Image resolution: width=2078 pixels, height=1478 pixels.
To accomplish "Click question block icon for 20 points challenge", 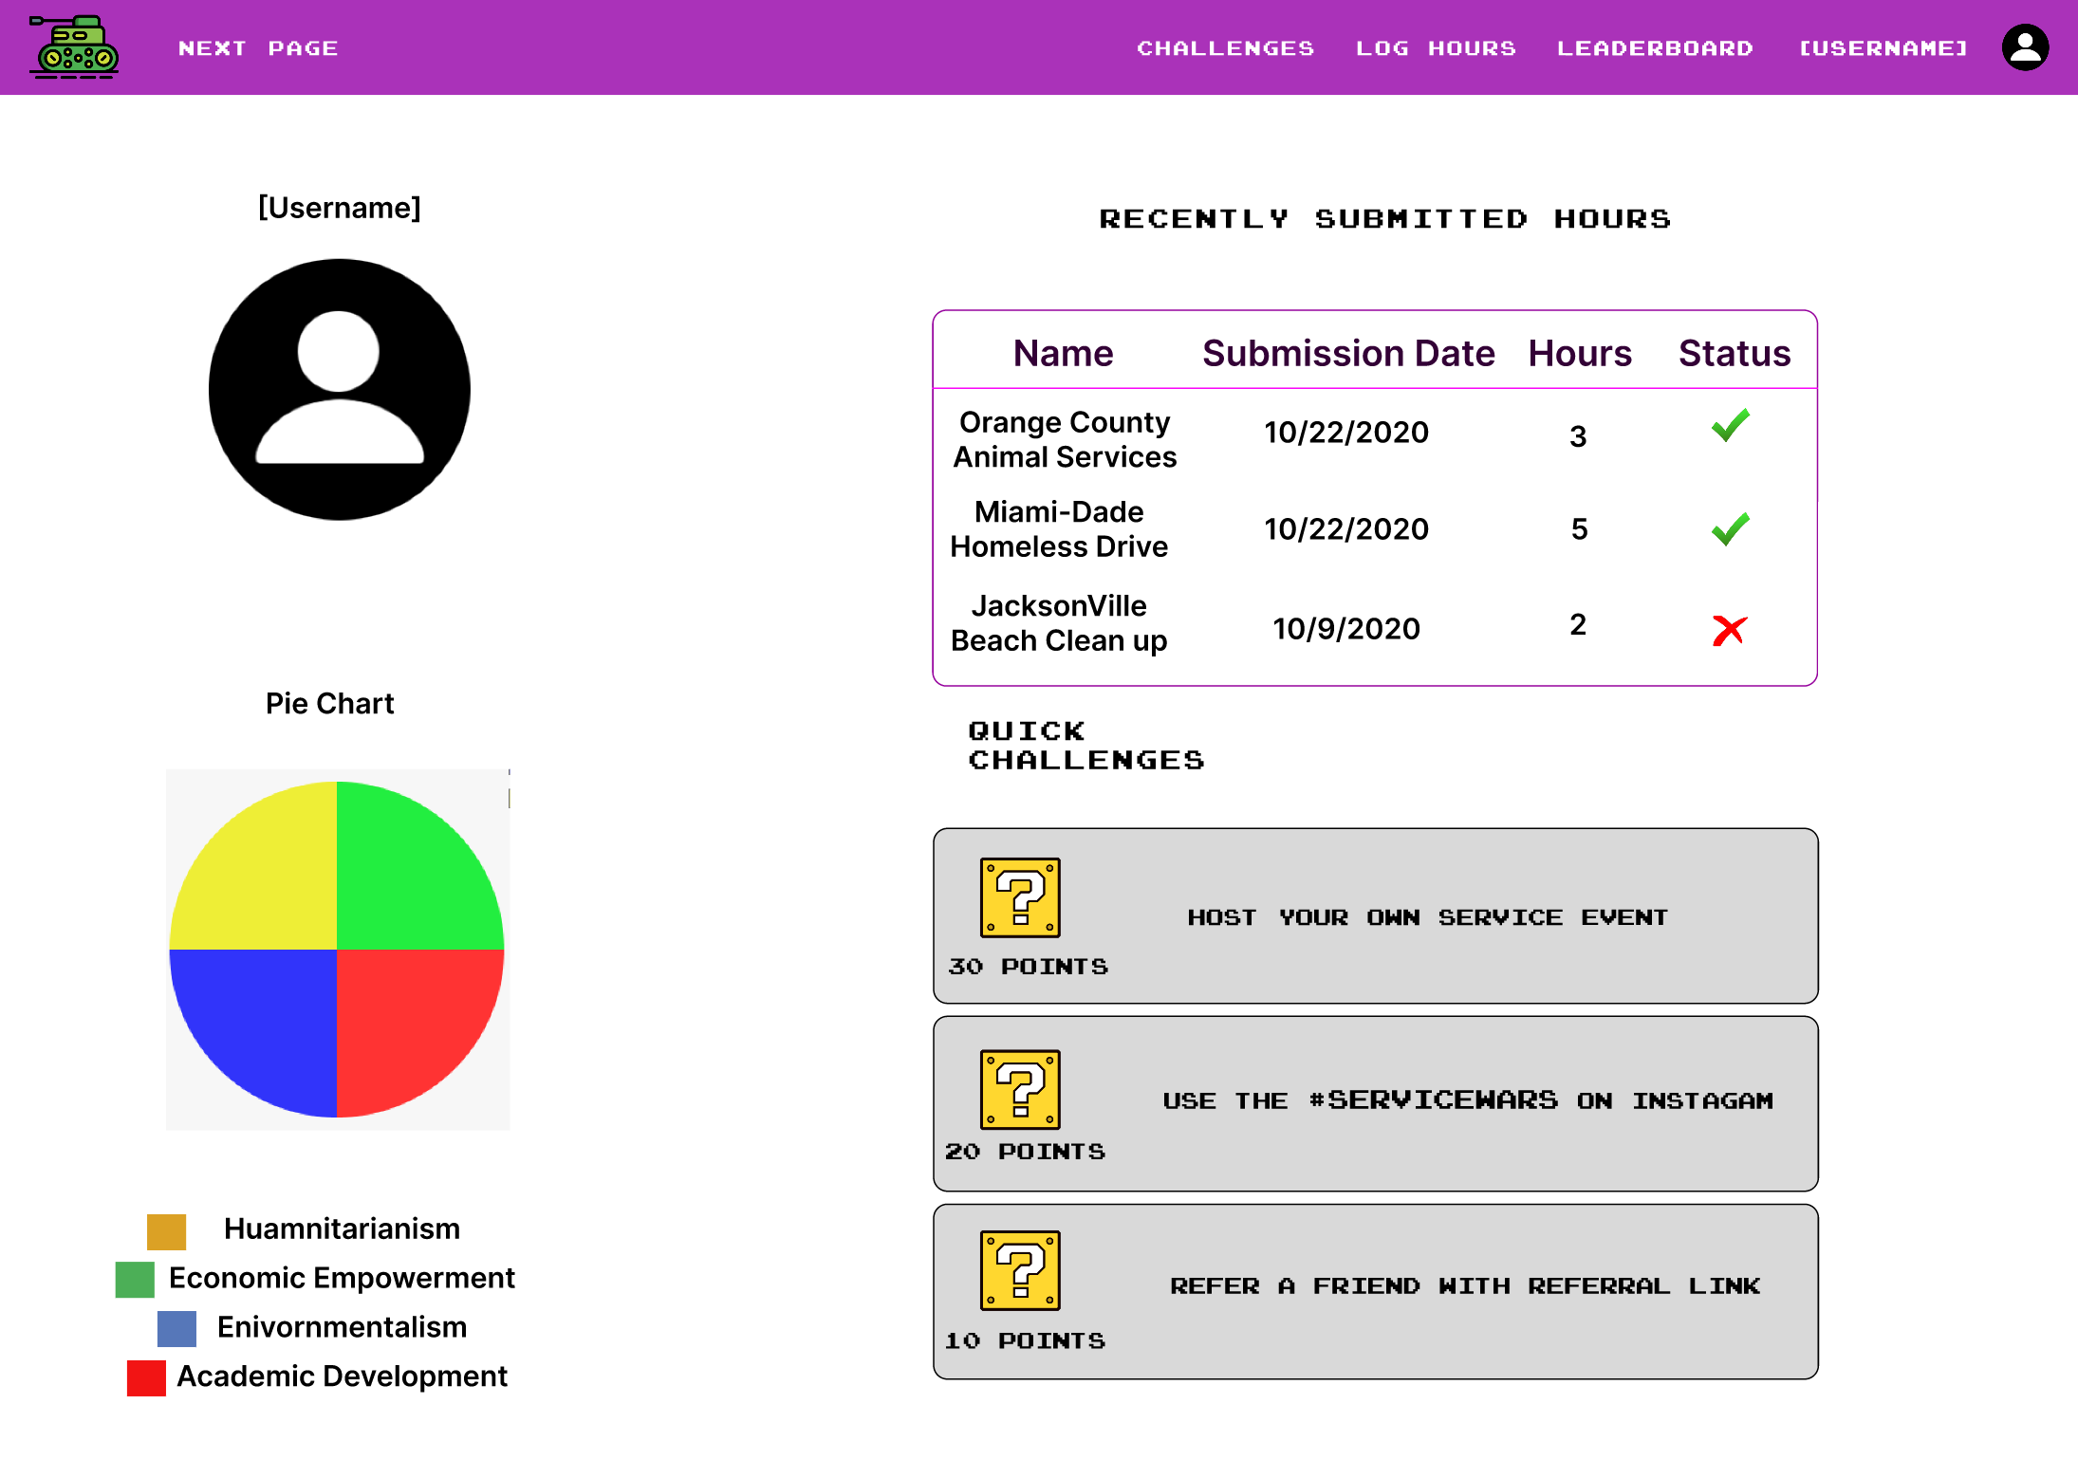I will [x=1020, y=1089].
